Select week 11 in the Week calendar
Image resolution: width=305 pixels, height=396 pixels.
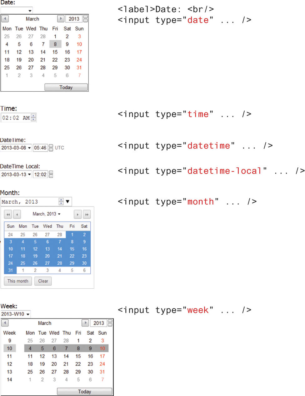click(9, 356)
